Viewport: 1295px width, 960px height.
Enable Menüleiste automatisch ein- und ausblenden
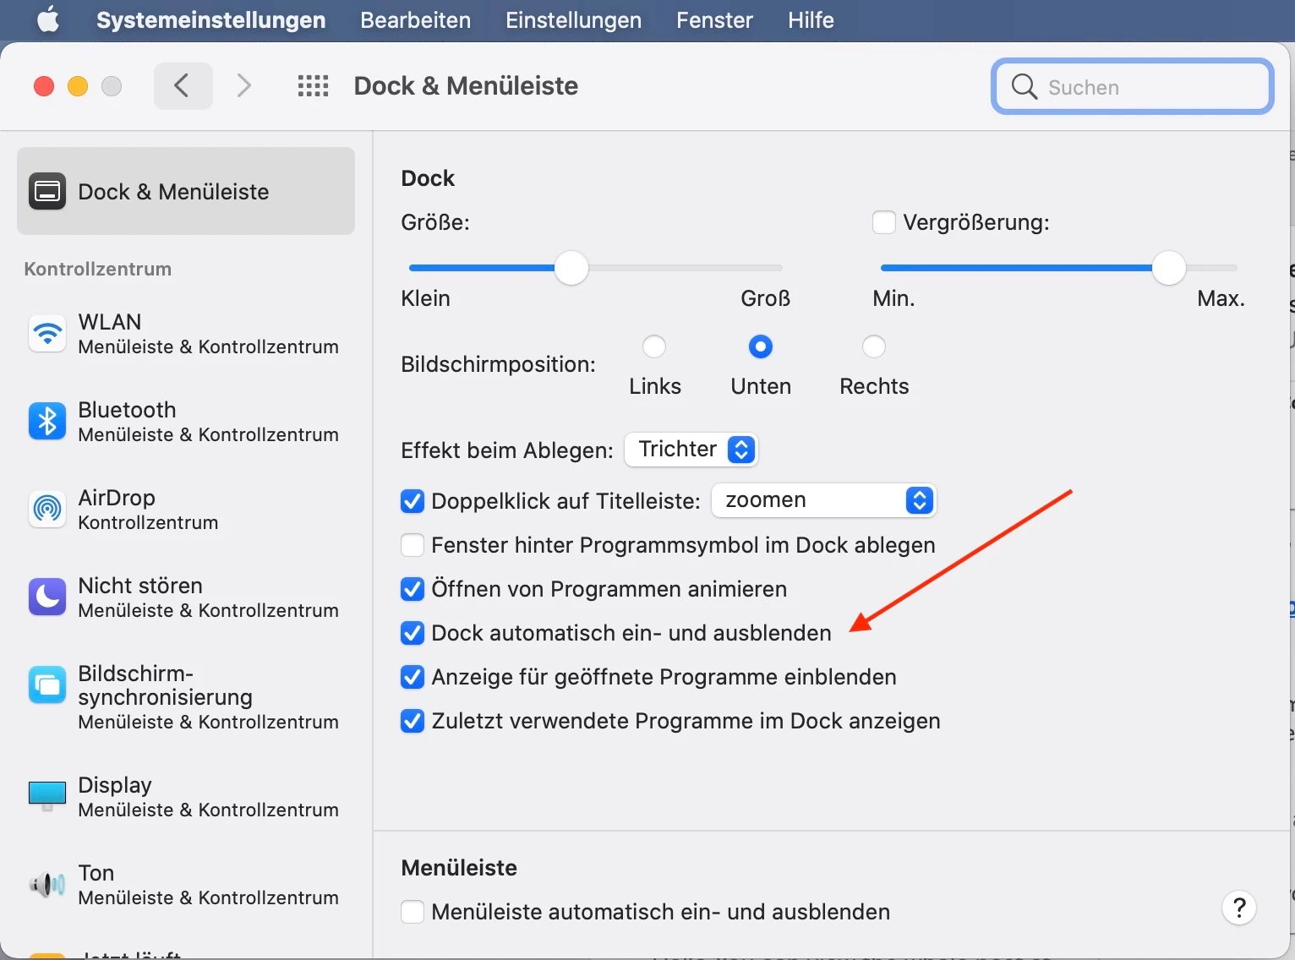click(413, 912)
